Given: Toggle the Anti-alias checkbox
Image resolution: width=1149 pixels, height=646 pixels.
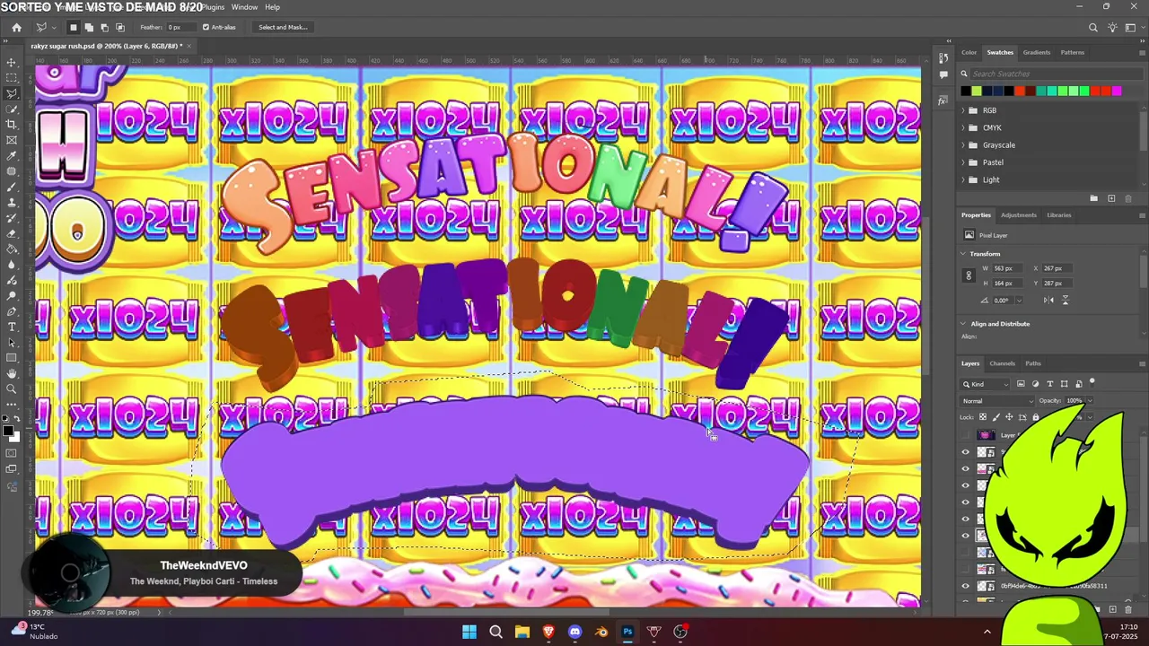Looking at the screenshot, I should tap(206, 27).
